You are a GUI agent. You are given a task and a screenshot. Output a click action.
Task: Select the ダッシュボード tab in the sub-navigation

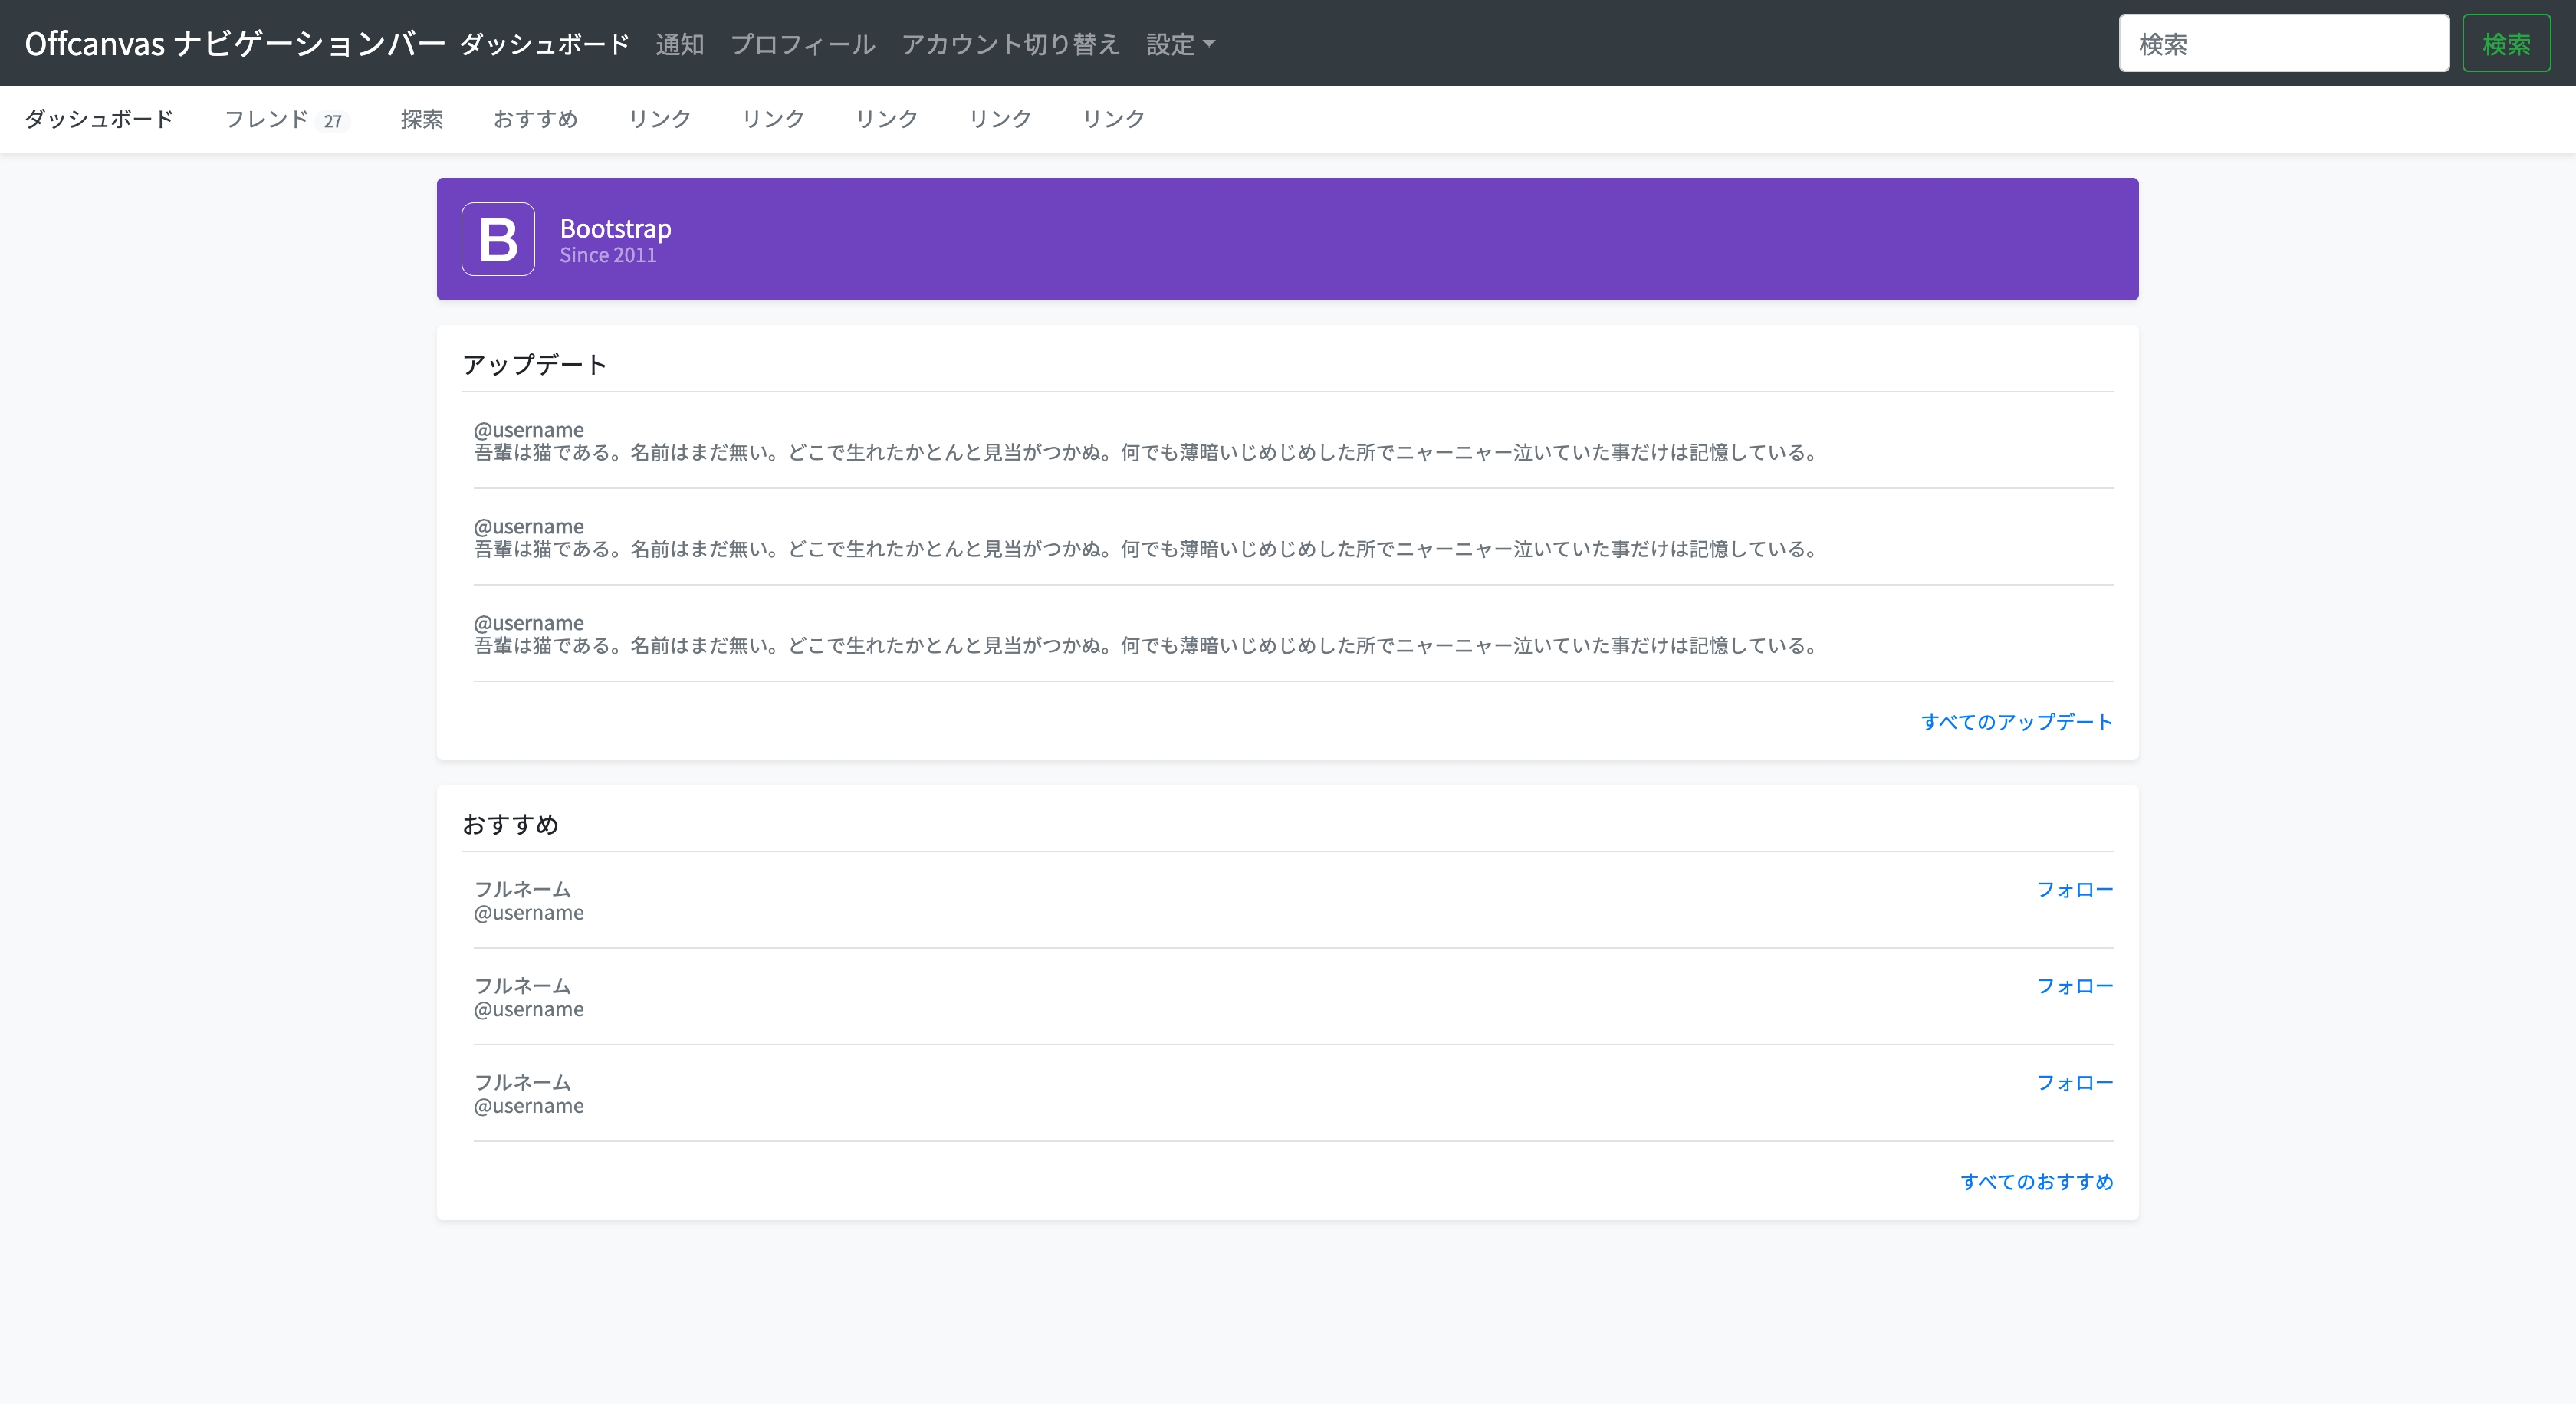[99, 119]
